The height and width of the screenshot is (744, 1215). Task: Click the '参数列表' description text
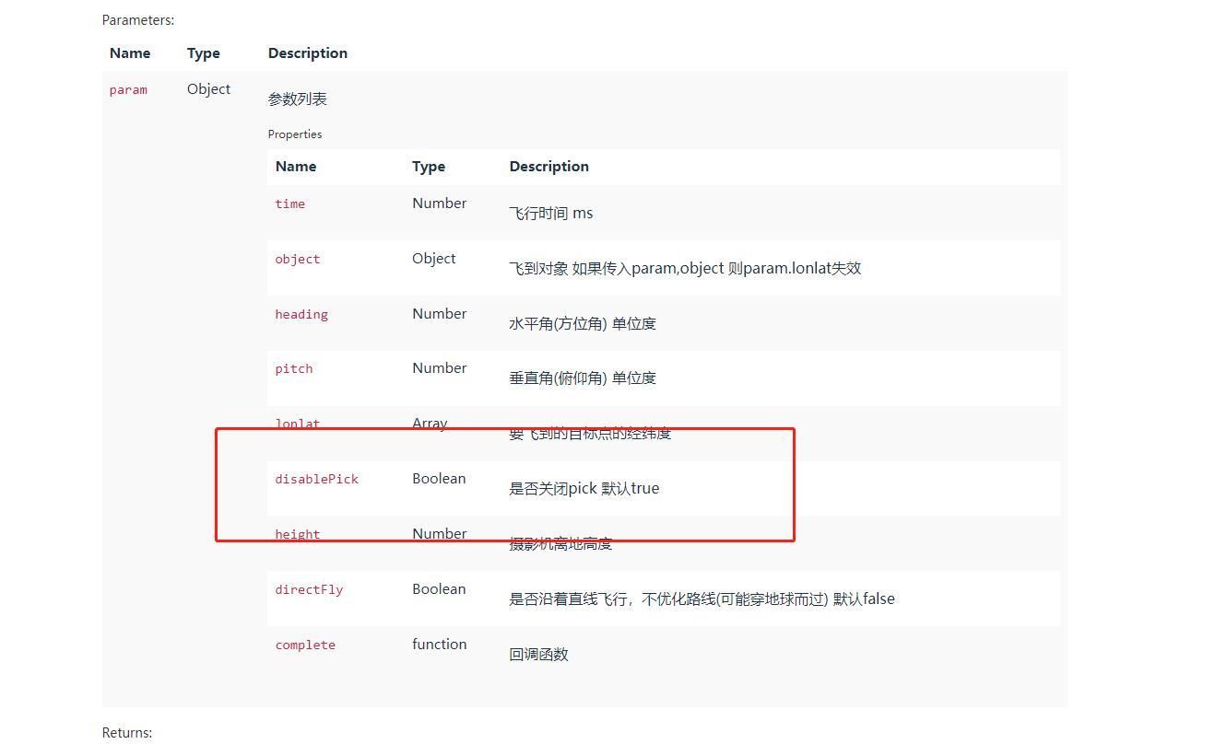(298, 99)
